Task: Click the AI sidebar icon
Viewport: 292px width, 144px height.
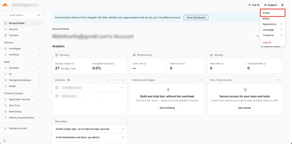Action: pos(6,74)
